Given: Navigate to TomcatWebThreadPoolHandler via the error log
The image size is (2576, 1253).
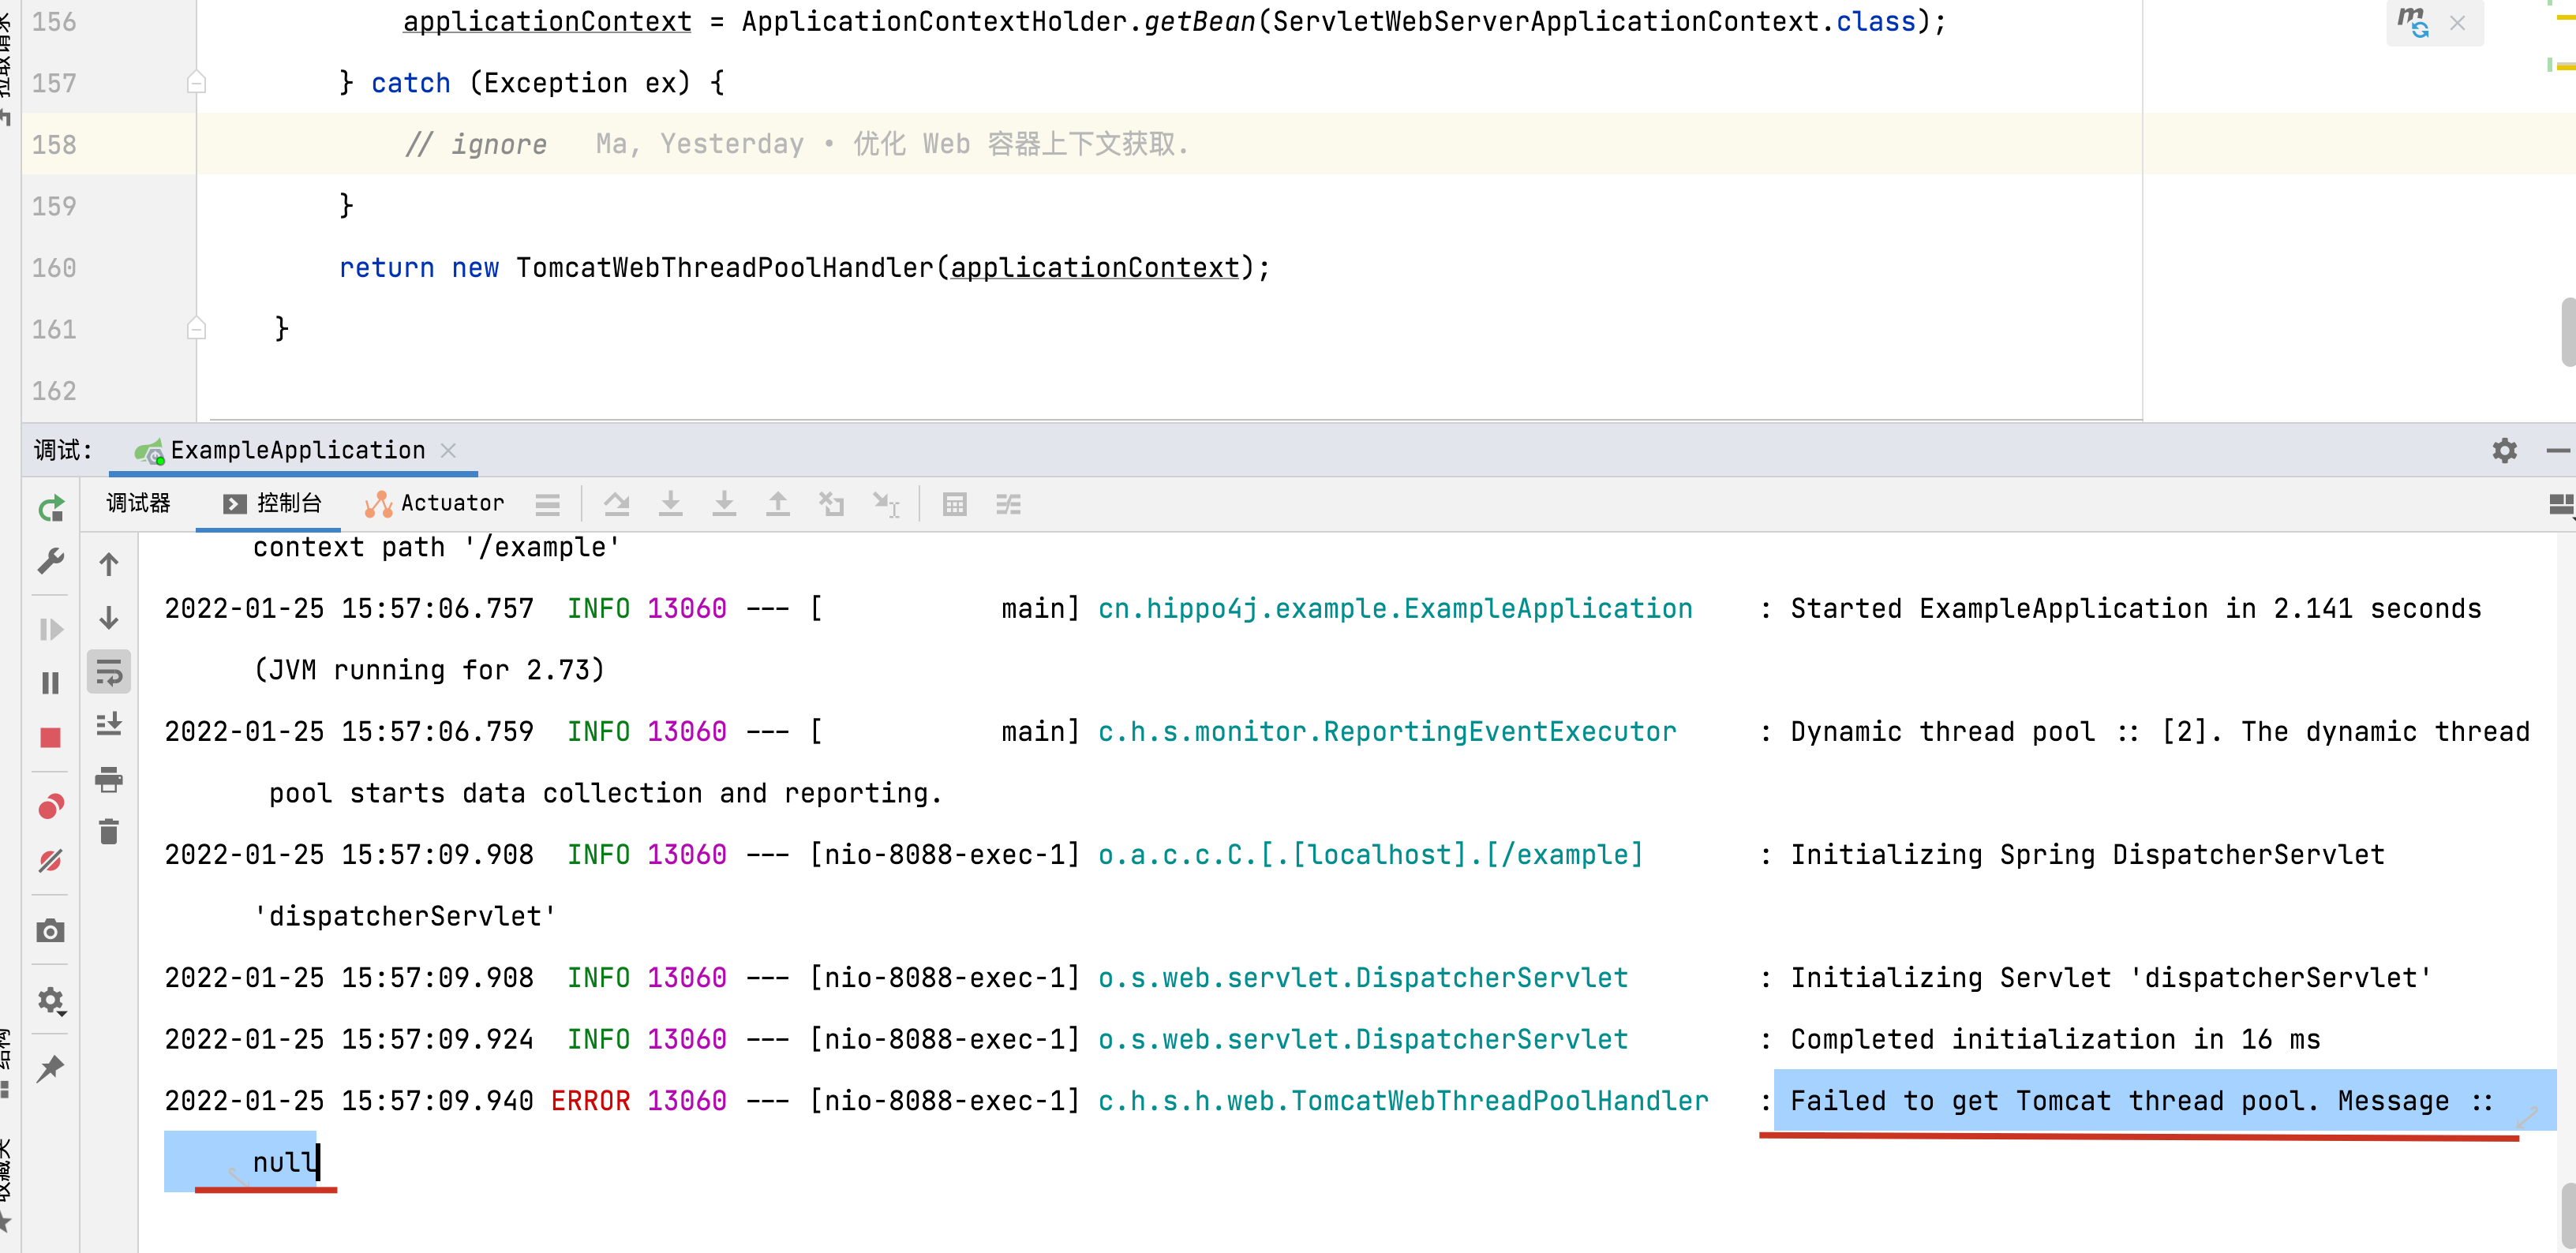Looking at the screenshot, I should (x=1400, y=1100).
